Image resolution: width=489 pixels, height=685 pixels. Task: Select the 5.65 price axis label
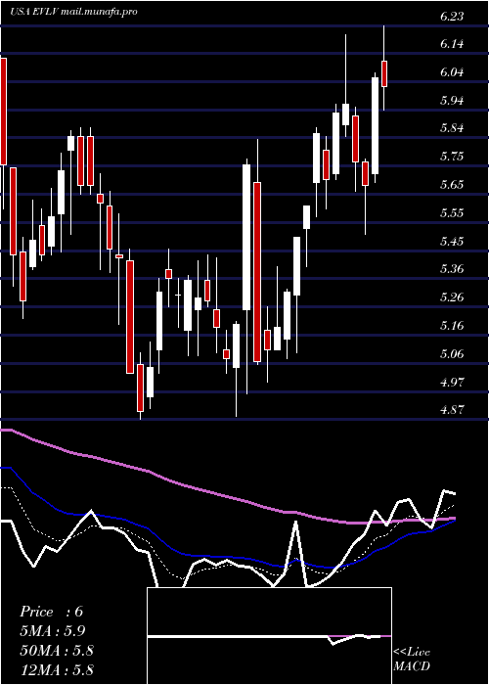point(452,185)
